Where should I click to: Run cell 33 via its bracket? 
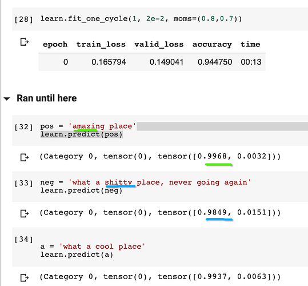24,183
